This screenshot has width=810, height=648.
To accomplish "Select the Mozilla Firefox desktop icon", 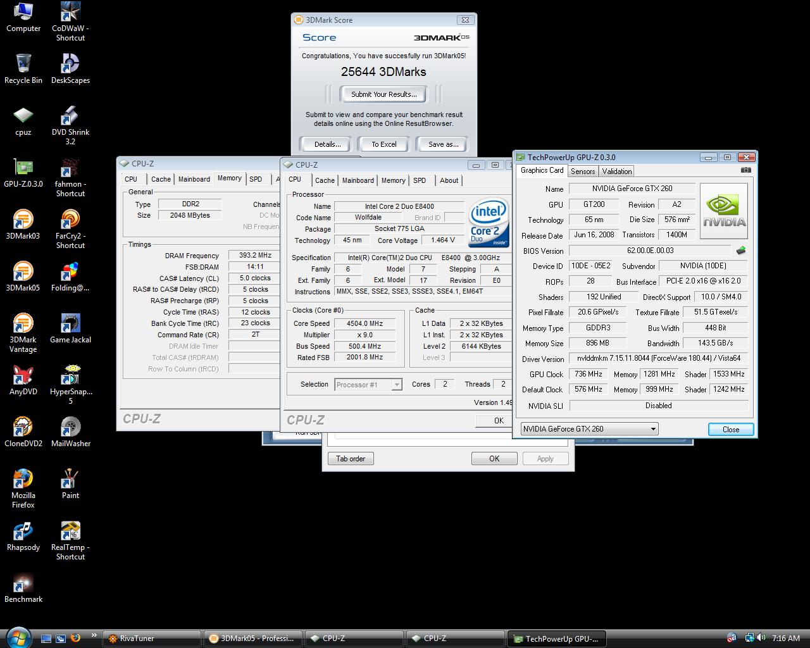I will coord(23,489).
